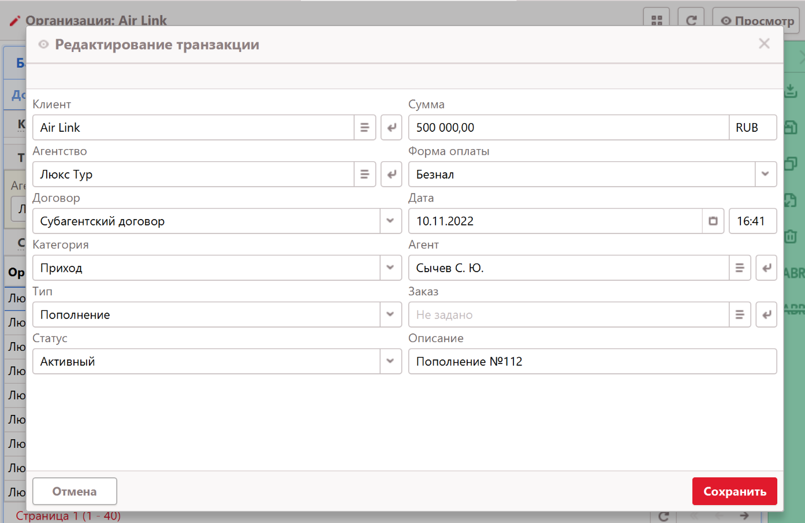Screen dimensions: 805x523
Task: Expand the Категория dropdown showing Приход
Action: [390, 268]
